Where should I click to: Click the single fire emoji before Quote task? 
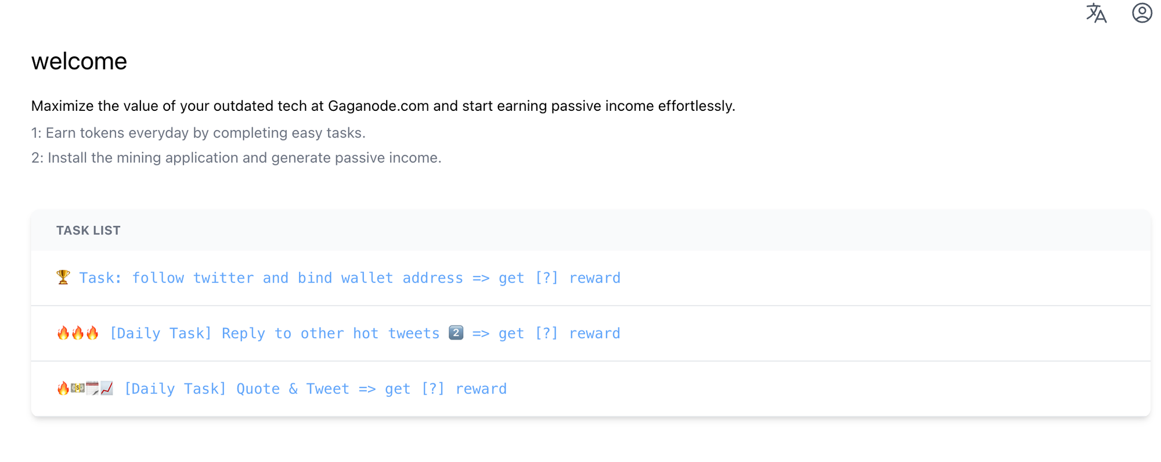tap(63, 388)
